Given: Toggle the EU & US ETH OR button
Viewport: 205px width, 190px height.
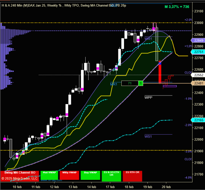Looking at the screenshot, I should pos(112,176).
